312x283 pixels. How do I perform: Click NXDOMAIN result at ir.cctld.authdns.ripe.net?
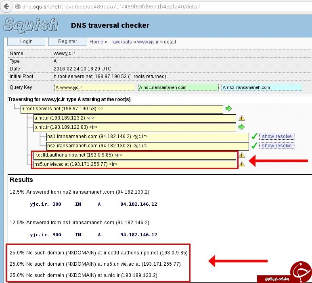click(x=98, y=253)
